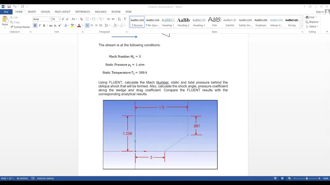Viewport: 330px width, 185px height.
Task: Toggle Print Layout view button
Action: click(282, 178)
